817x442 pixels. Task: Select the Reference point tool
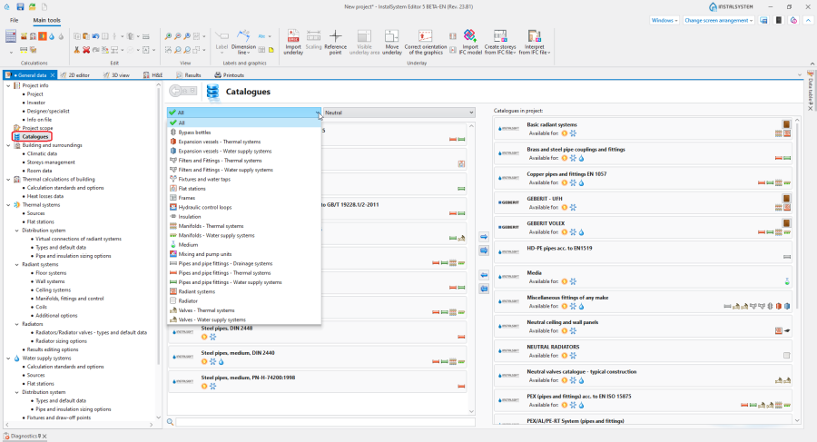tap(336, 42)
